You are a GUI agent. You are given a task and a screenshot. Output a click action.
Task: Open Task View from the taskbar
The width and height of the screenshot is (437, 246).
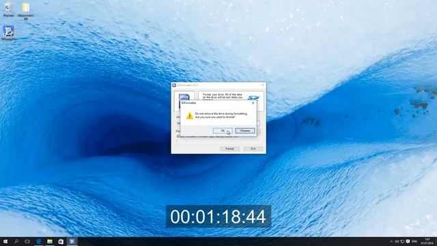pos(27,241)
